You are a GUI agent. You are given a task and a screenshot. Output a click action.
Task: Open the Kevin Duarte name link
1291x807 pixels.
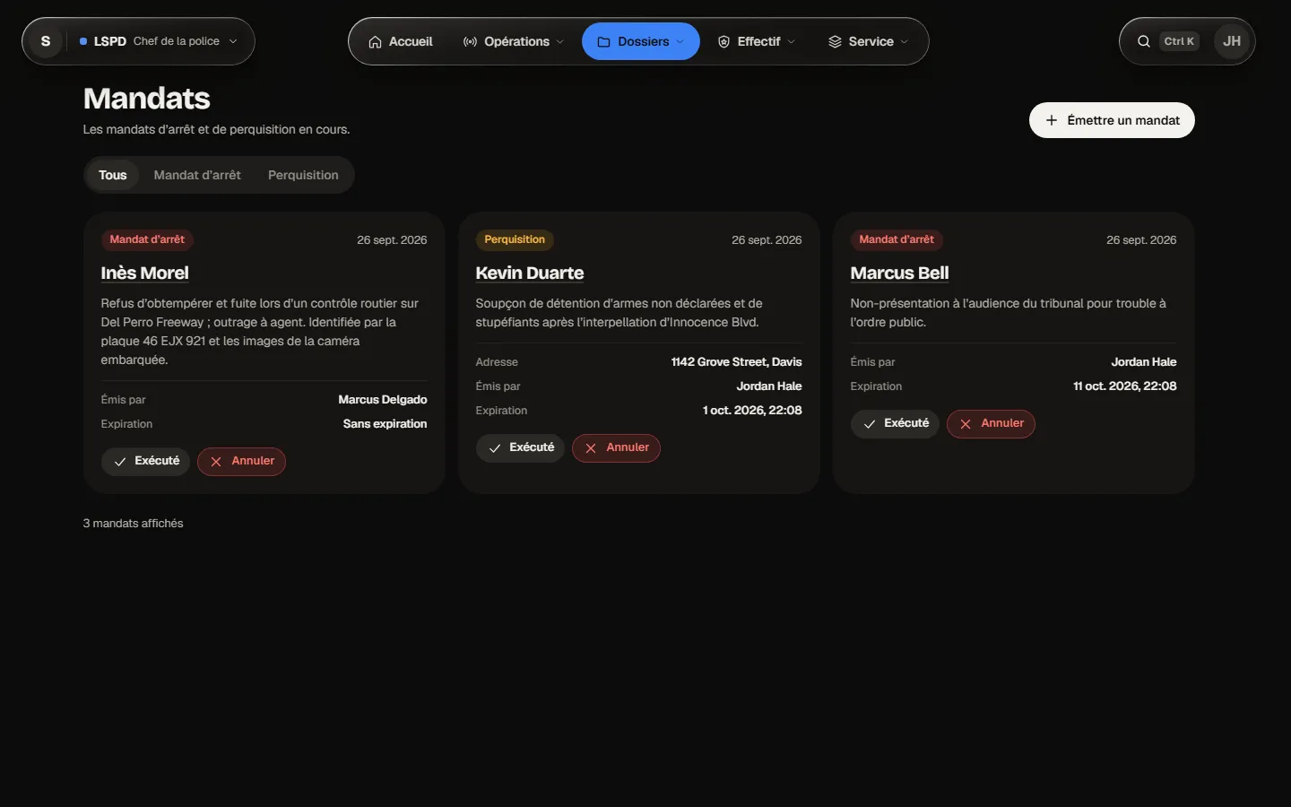[x=530, y=273]
